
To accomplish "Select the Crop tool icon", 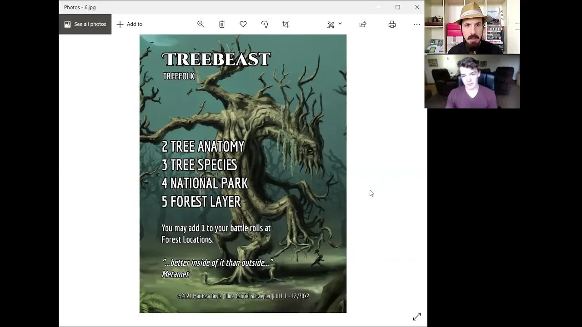I will click(x=286, y=24).
